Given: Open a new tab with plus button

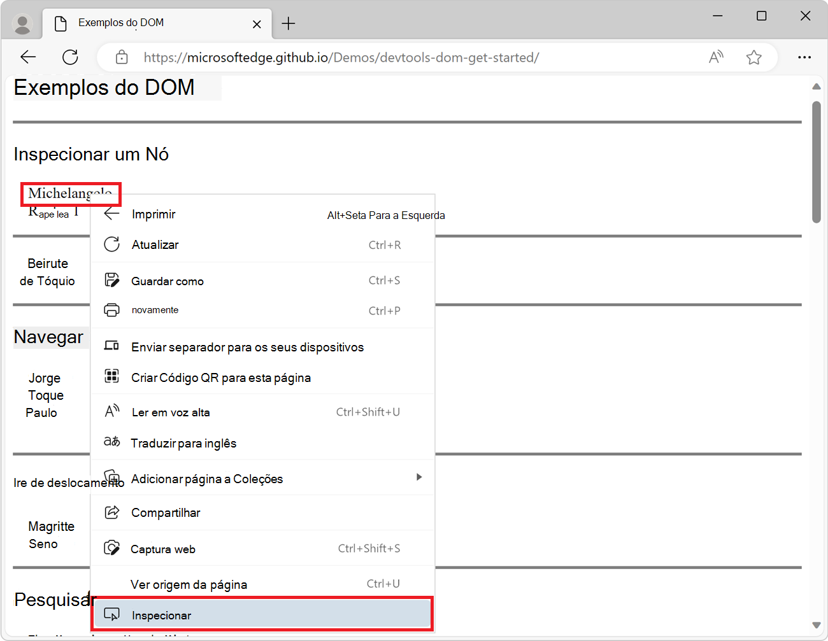Looking at the screenshot, I should 289,24.
